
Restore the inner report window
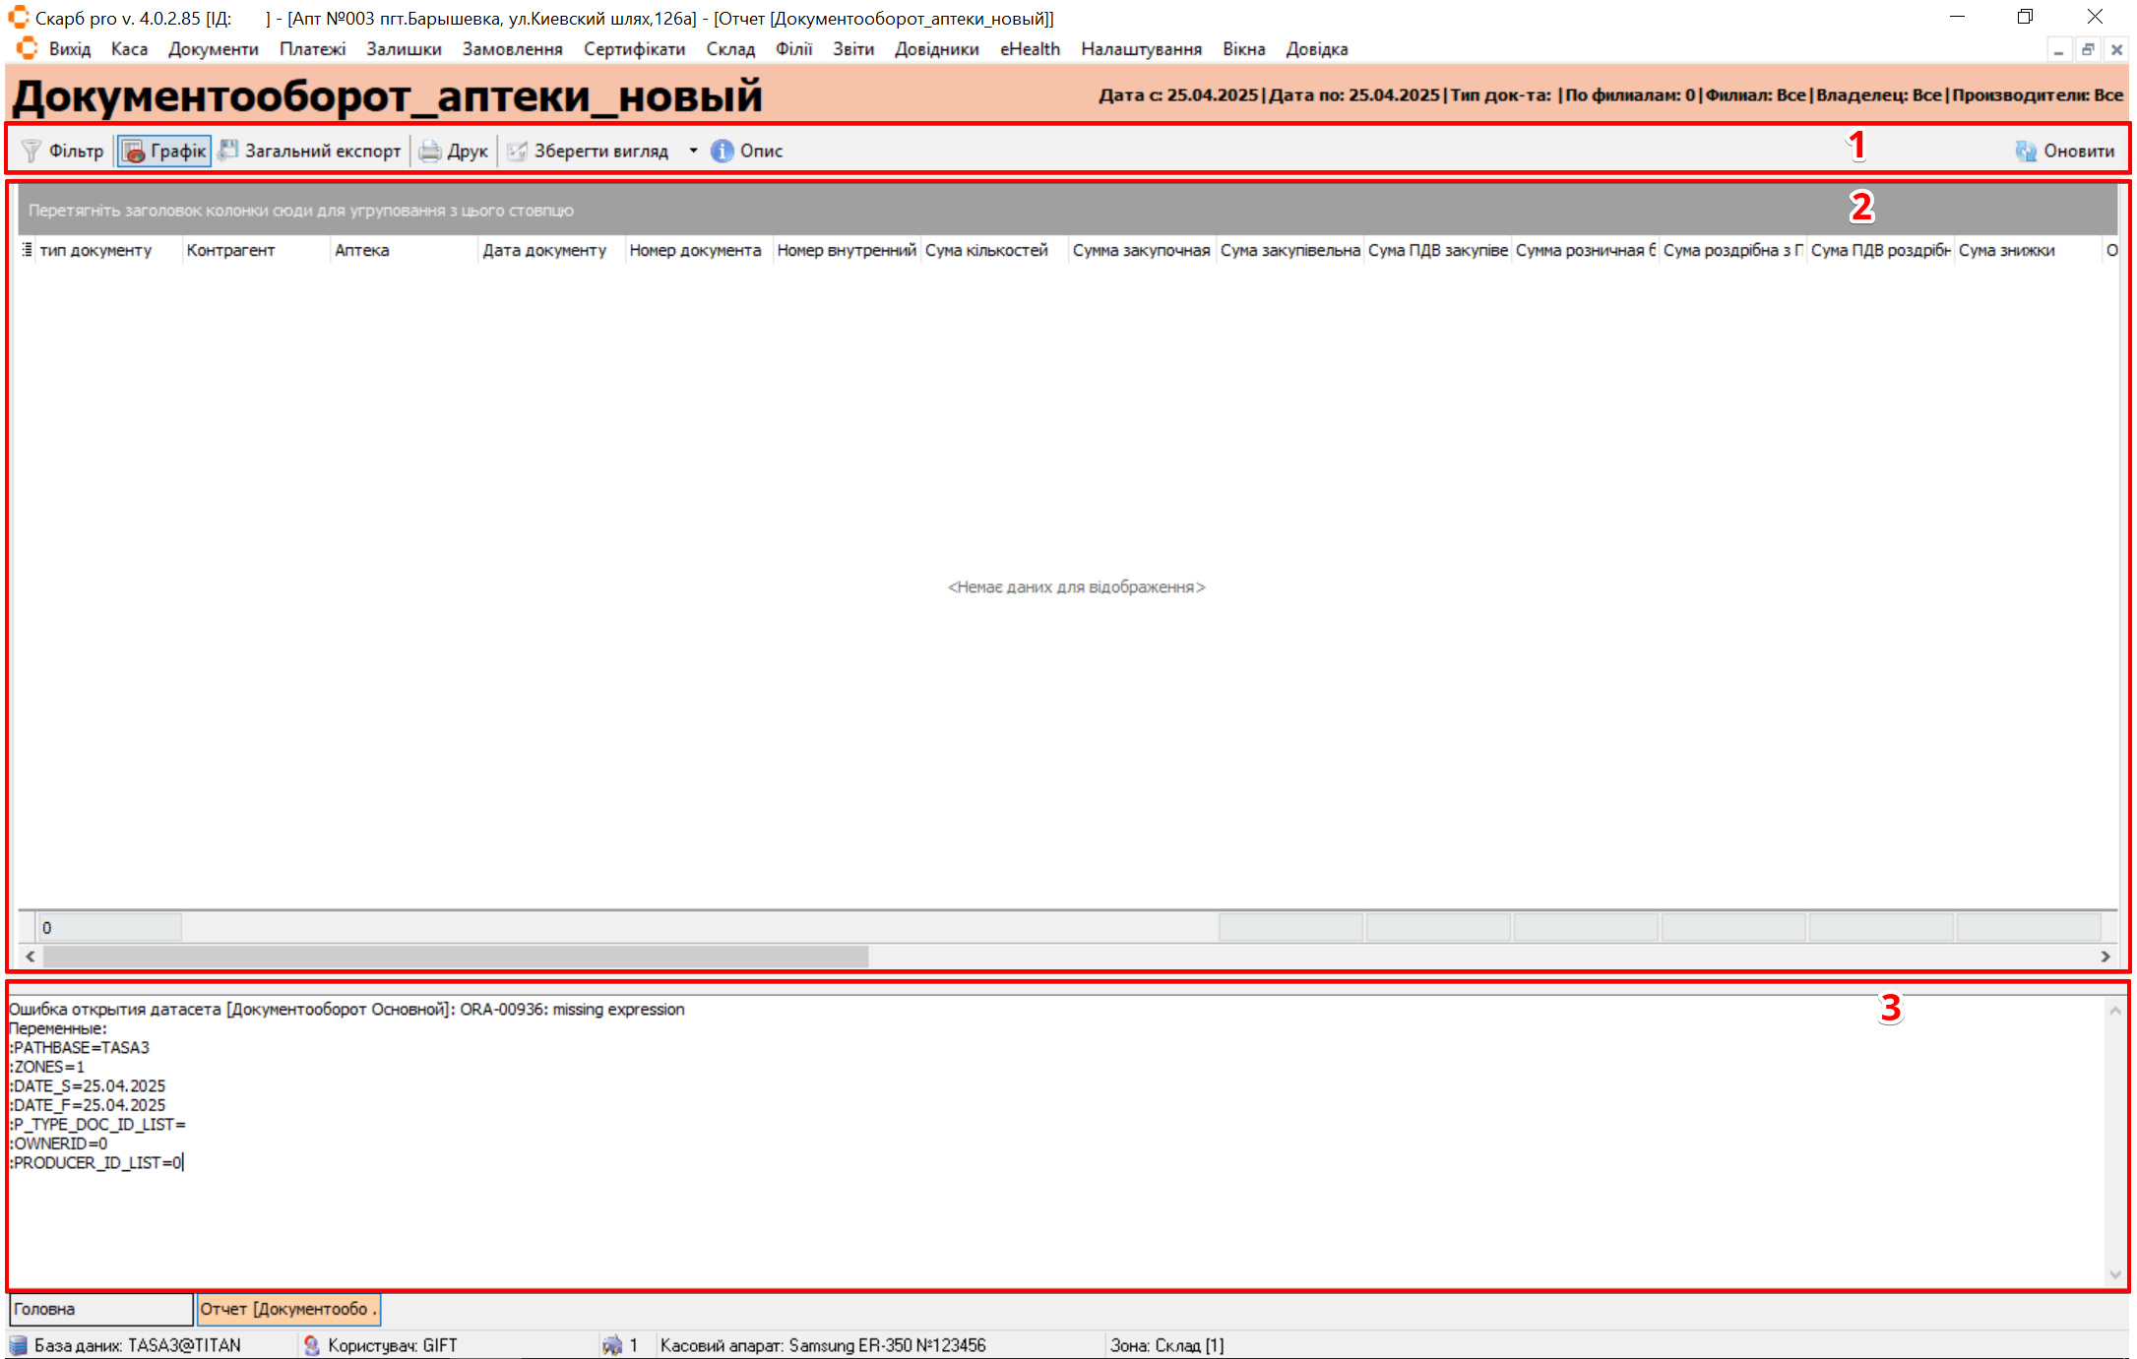coord(2088,49)
